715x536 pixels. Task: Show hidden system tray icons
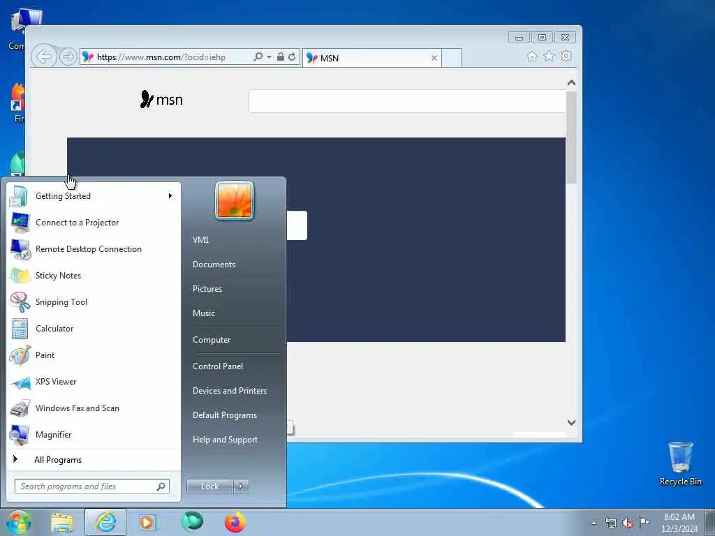(x=594, y=523)
